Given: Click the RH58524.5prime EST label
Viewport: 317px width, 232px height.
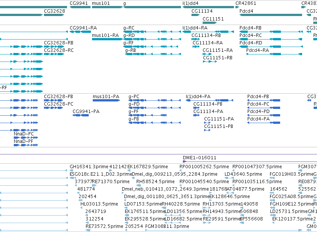Looking at the screenshot, I should 155,182.
